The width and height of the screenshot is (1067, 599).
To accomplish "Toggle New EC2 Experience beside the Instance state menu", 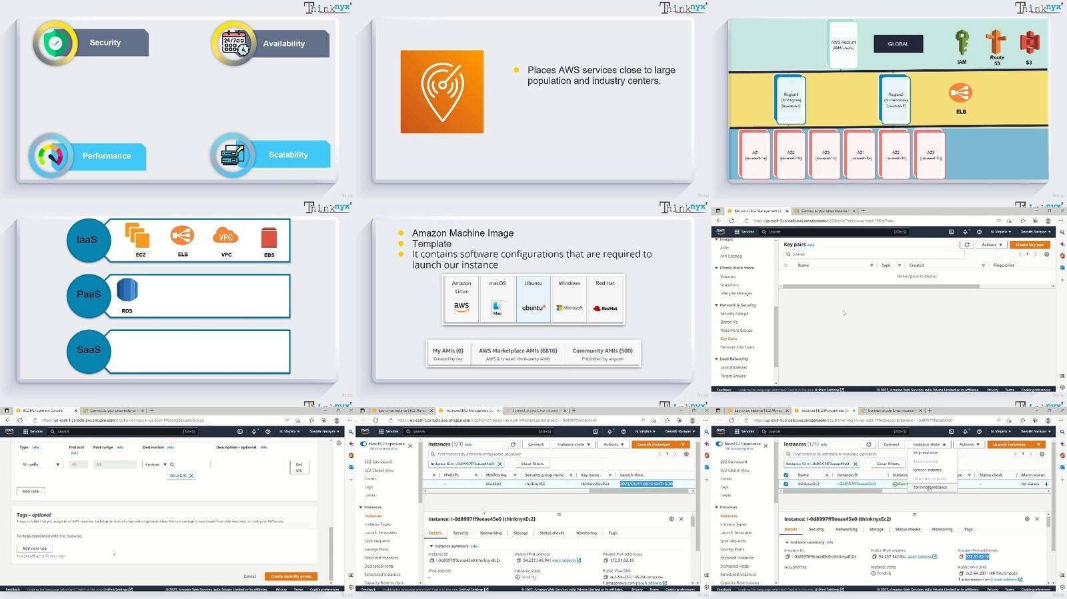I will pos(720,444).
